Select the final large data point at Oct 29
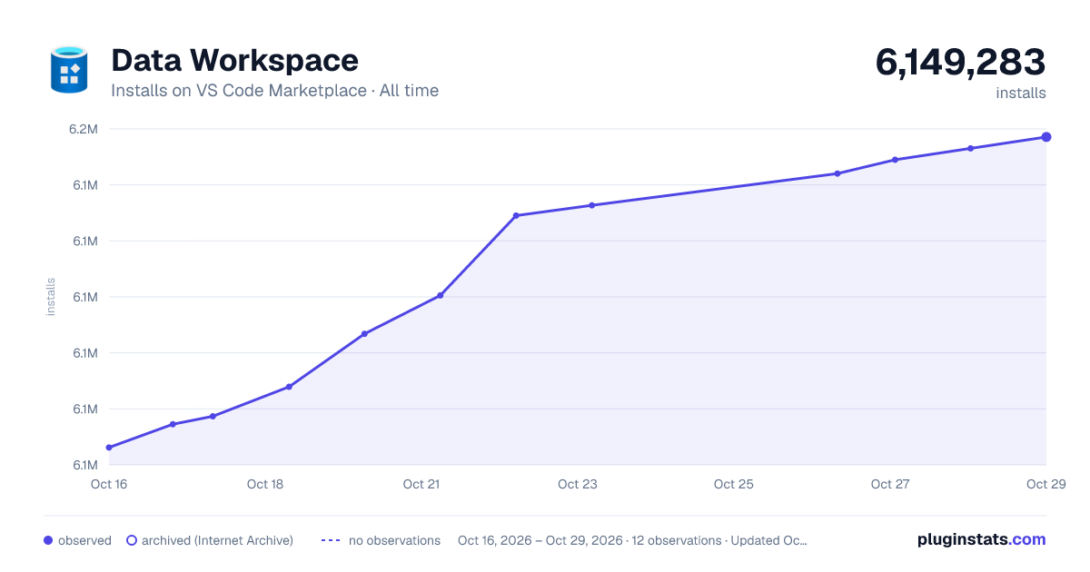 [x=1046, y=137]
